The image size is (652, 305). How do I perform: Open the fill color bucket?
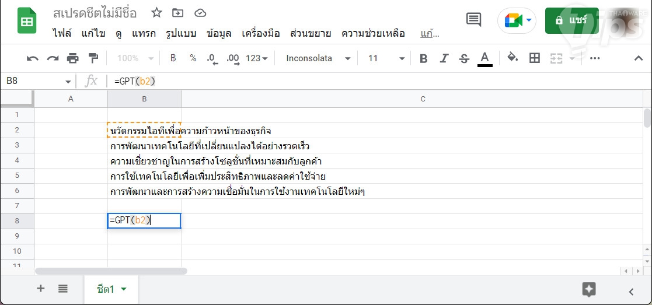pos(512,58)
